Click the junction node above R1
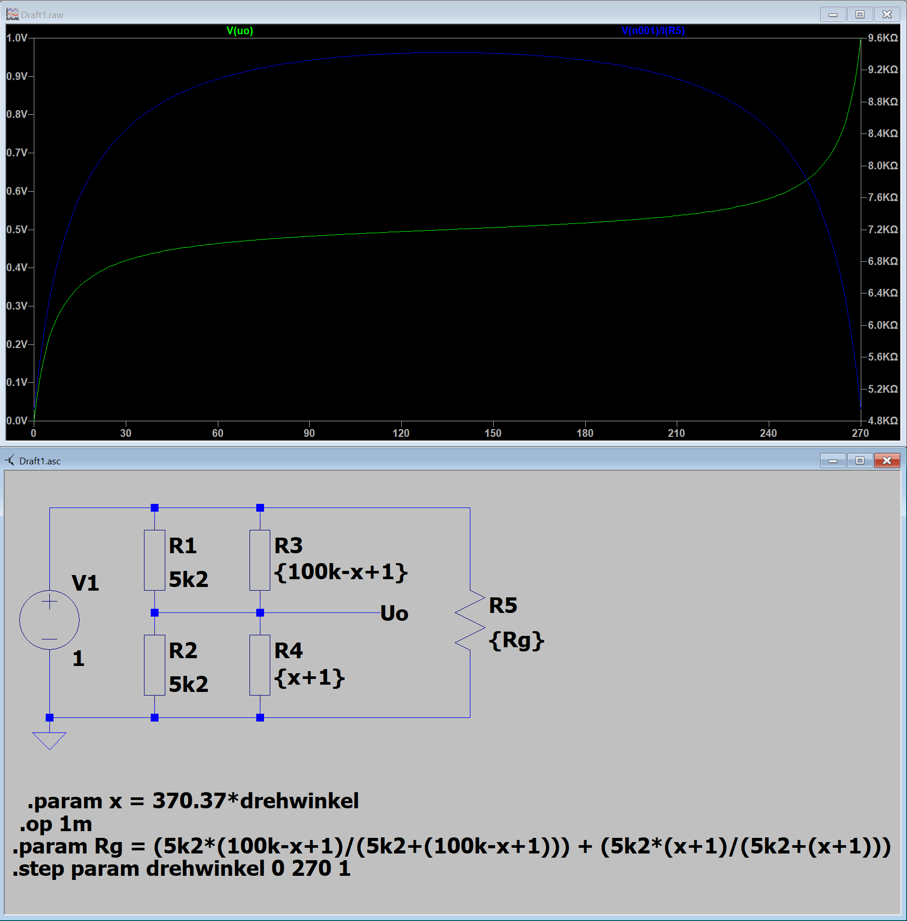This screenshot has height=921, width=907. click(154, 508)
